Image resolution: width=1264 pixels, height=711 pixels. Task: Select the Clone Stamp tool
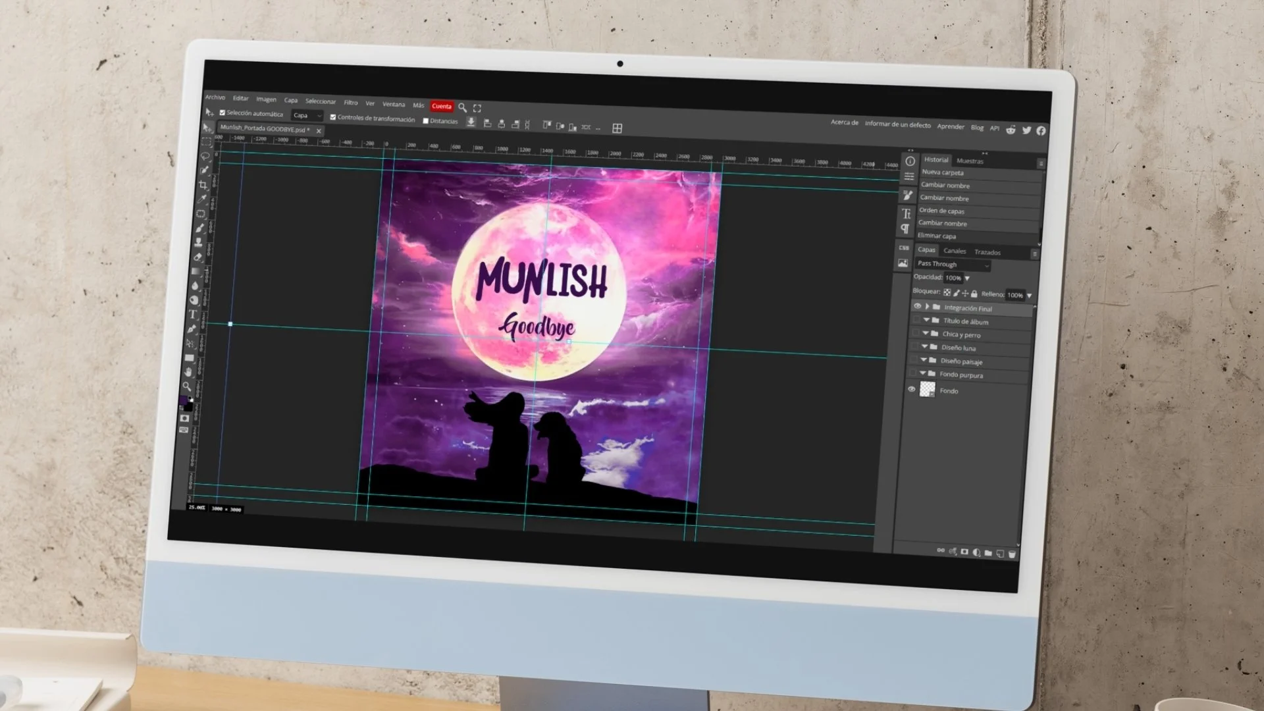[x=198, y=242]
